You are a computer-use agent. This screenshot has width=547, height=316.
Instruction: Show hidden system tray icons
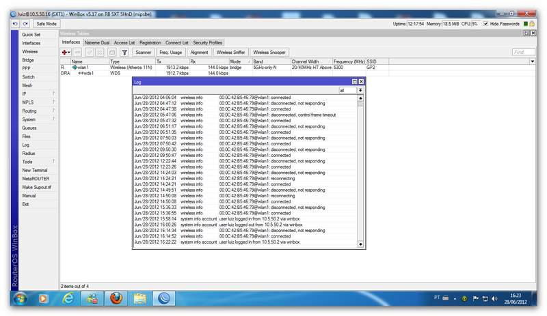[x=455, y=299]
